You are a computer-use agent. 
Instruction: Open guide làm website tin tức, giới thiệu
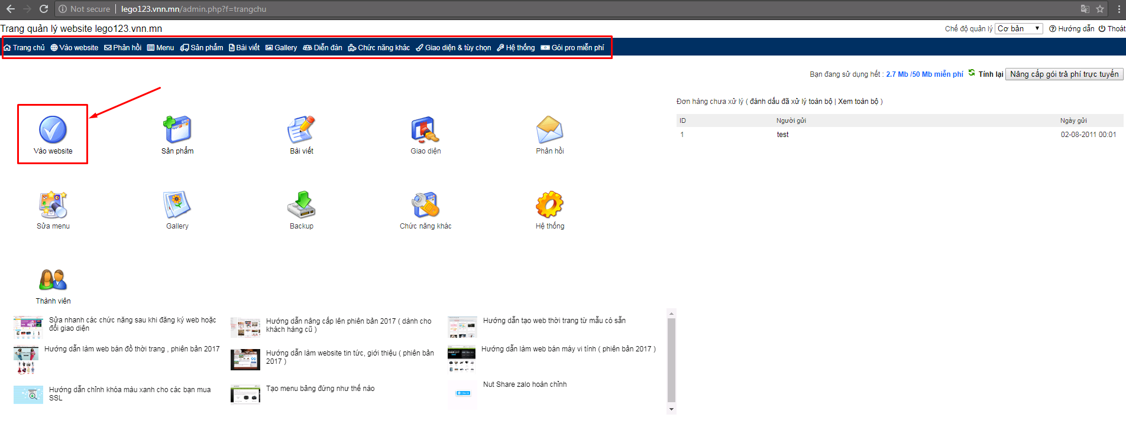tap(350, 357)
